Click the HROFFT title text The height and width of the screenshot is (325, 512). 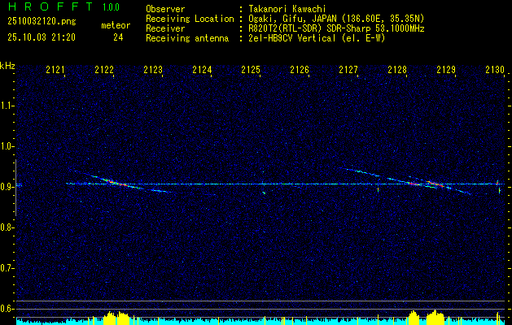[x=50, y=6]
